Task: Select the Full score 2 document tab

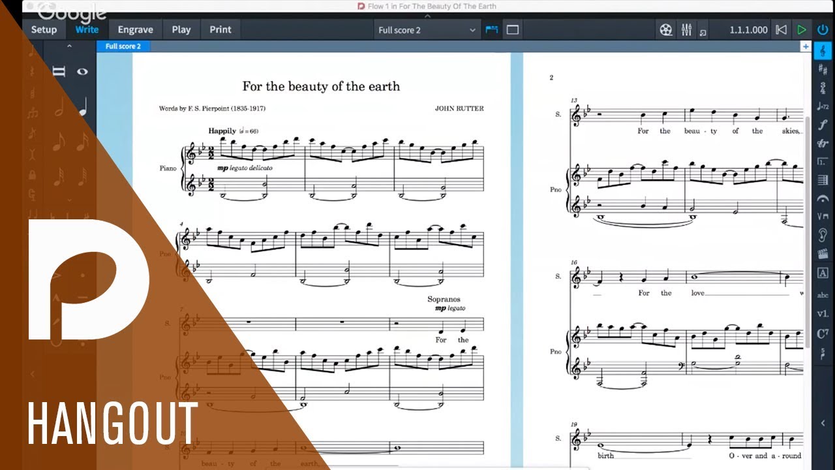Action: (123, 46)
